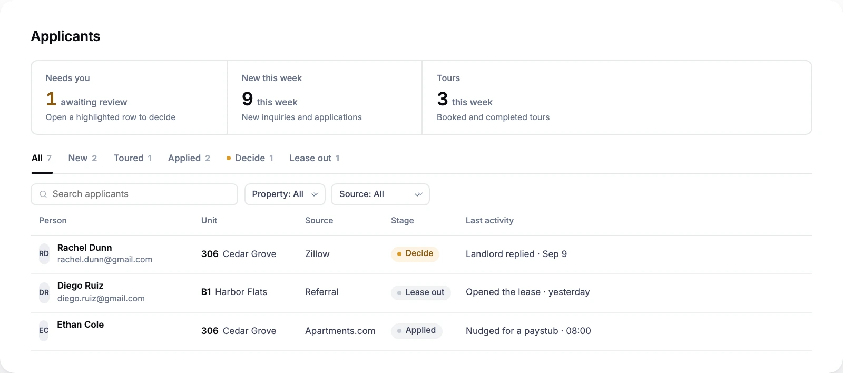843x373 pixels.
Task: Switch to the New tab
Action: 83,158
